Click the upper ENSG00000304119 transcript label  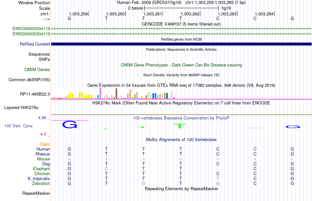[x=31, y=28]
